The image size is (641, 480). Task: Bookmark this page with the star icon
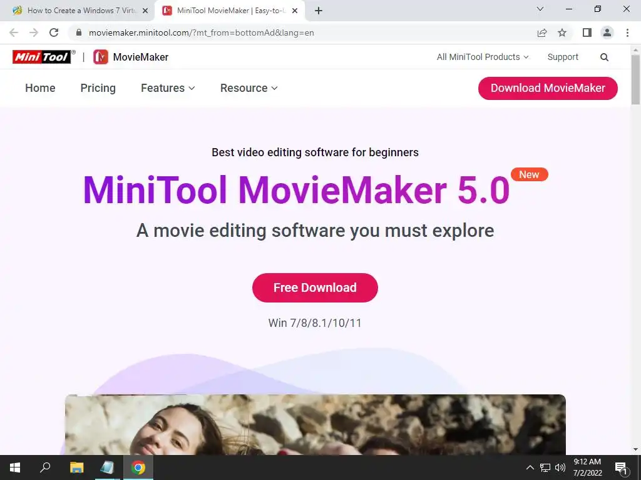click(x=562, y=32)
